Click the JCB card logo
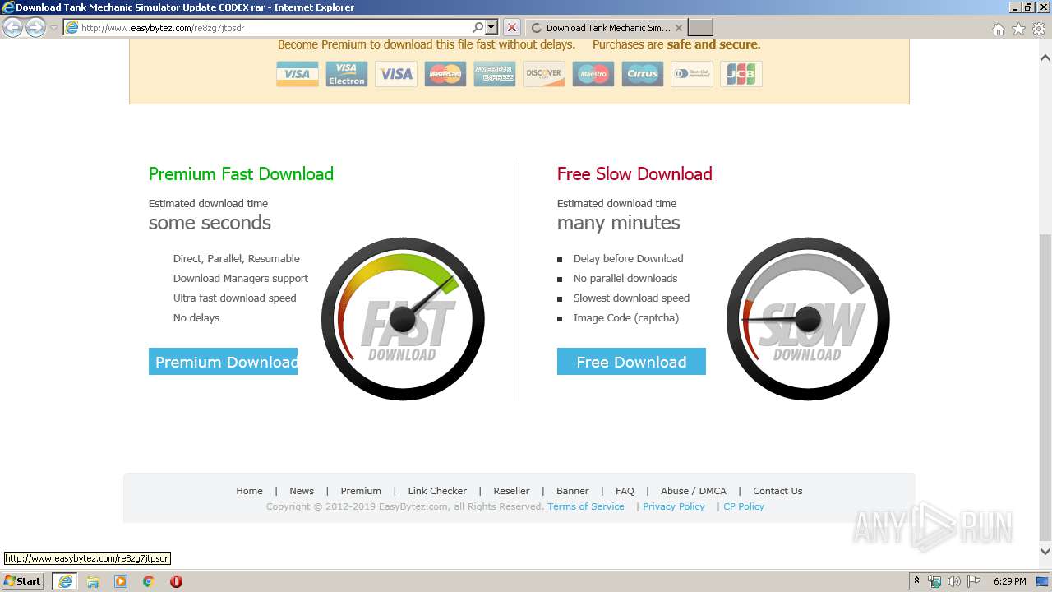The height and width of the screenshot is (592, 1052). 741,74
